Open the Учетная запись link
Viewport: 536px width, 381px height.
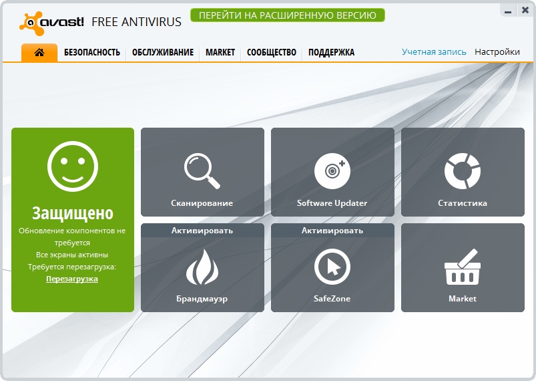[434, 52]
